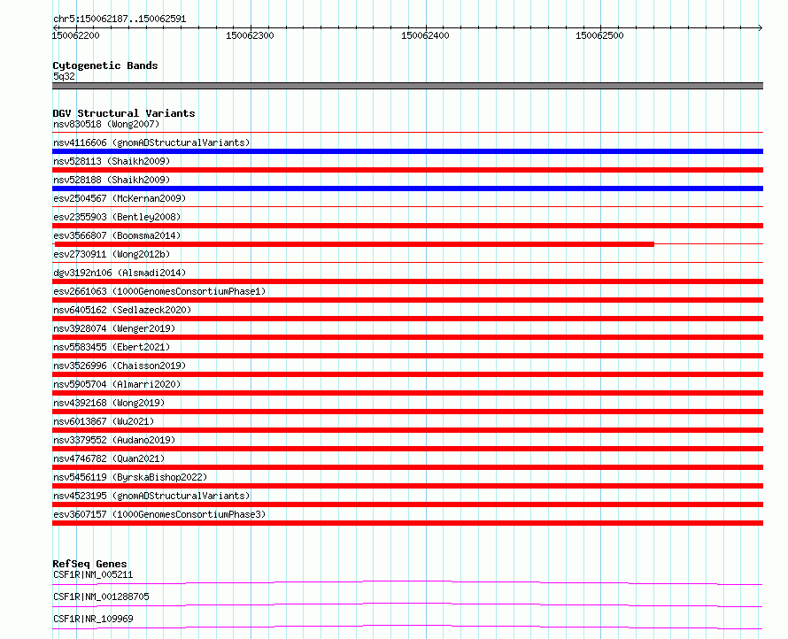The width and height of the screenshot is (788, 639).
Task: Click ruler tick label 150062500
Action: (599, 35)
